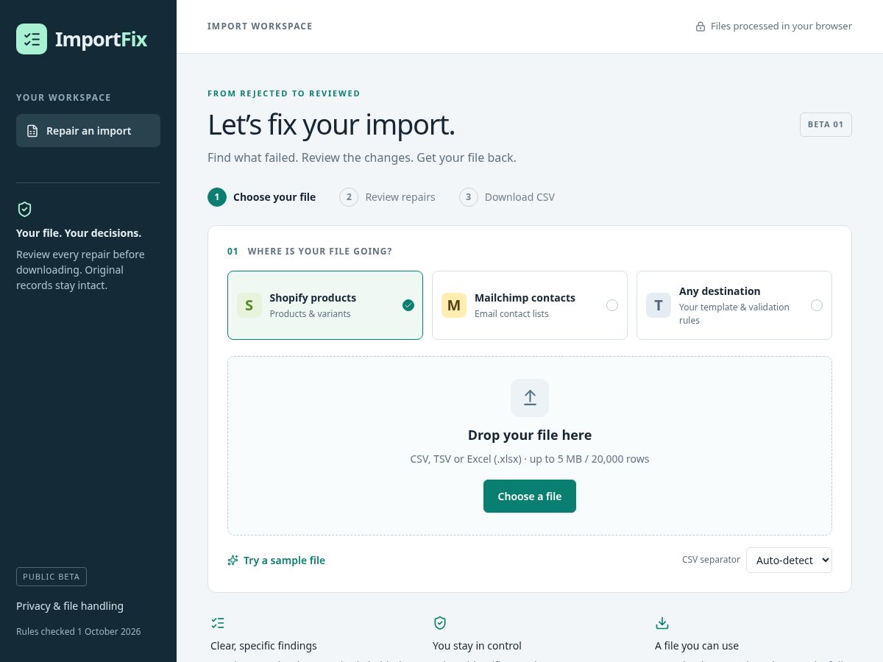Click 'Your template & validation rules' text
Viewport: 883px width, 662px height.
734,313
